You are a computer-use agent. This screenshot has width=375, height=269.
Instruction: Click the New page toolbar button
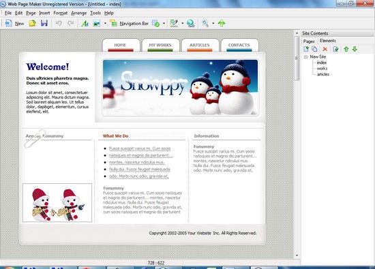click(14, 23)
